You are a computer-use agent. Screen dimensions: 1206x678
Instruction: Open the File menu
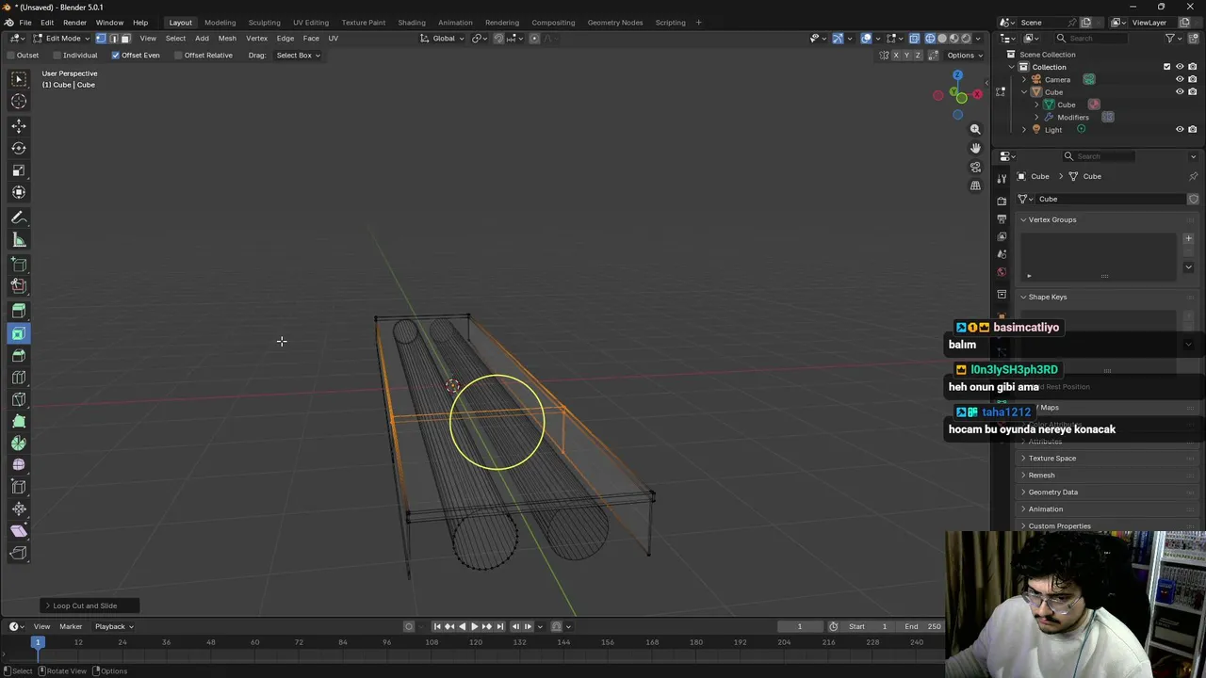coord(25,23)
